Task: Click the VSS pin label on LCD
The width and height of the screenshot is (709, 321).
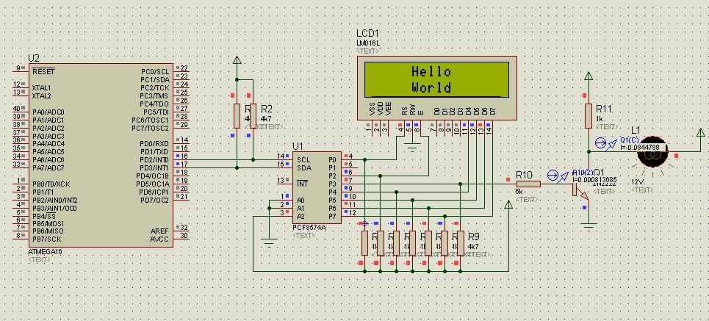Action: point(372,110)
